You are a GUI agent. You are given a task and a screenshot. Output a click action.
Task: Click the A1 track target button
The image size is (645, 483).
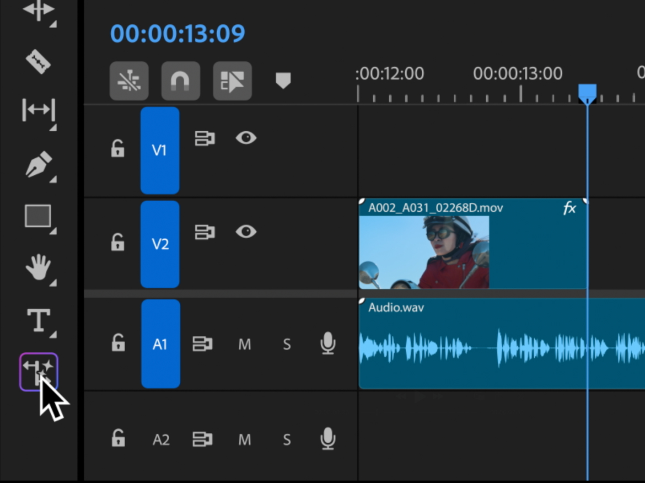click(160, 345)
